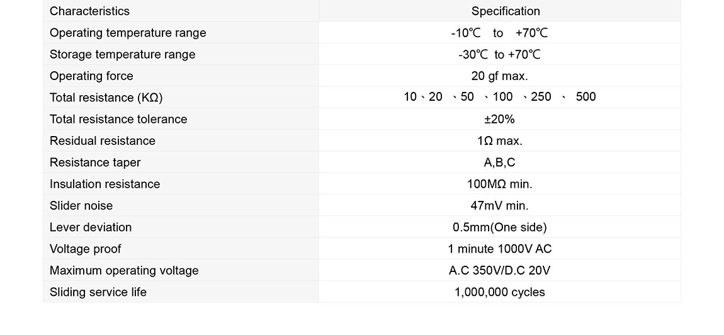Image resolution: width=724 pixels, height=335 pixels.
Task: Click the Residual resistance label
Action: [102, 141]
